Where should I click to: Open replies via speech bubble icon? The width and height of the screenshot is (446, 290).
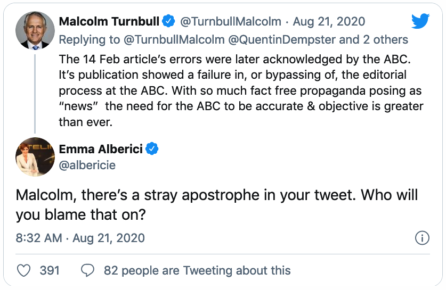(x=87, y=270)
